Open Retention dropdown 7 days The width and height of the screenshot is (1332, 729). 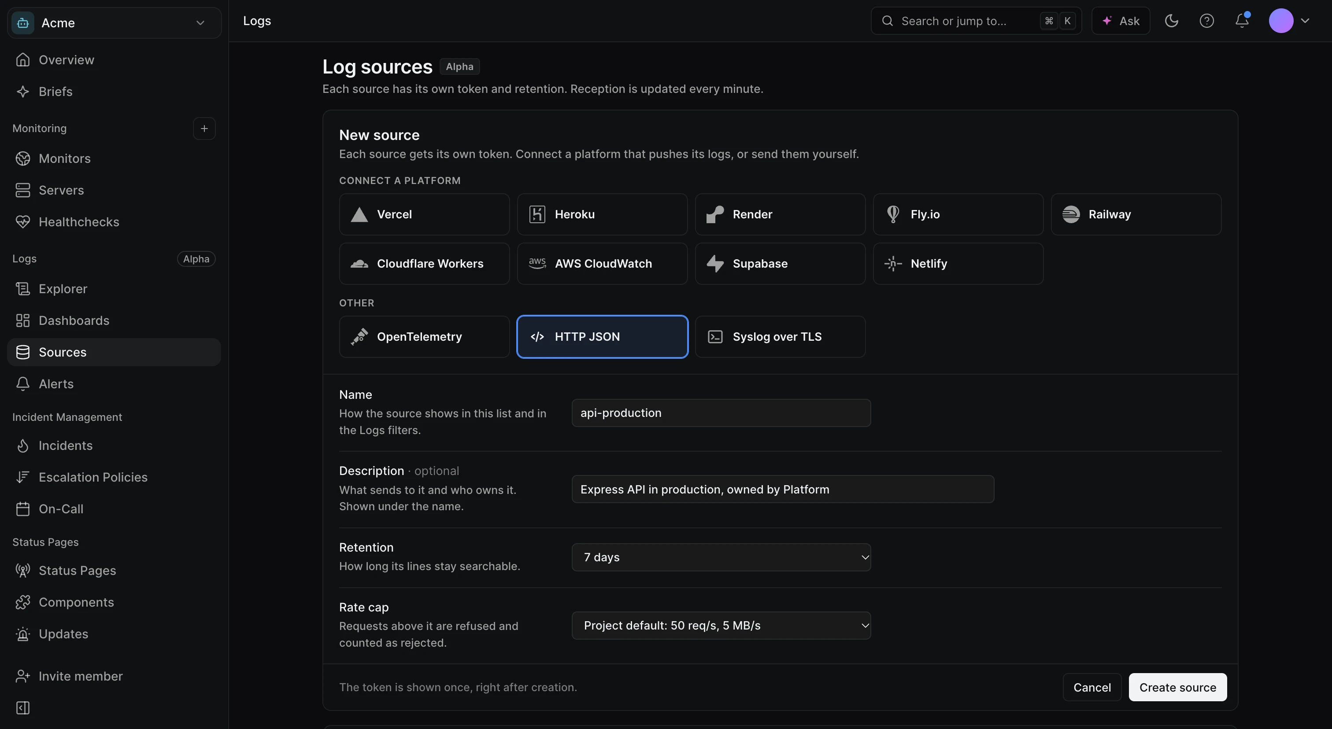click(721, 557)
